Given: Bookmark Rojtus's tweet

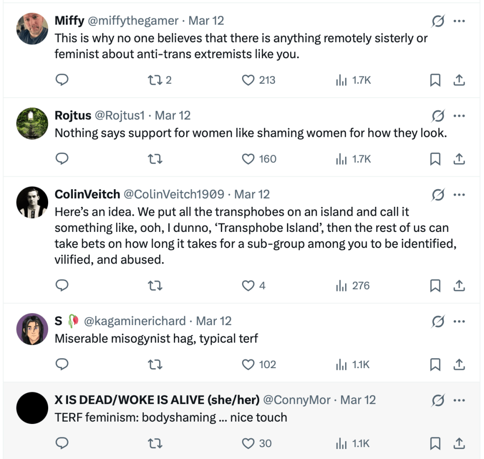Looking at the screenshot, I should pyautogui.click(x=435, y=159).
